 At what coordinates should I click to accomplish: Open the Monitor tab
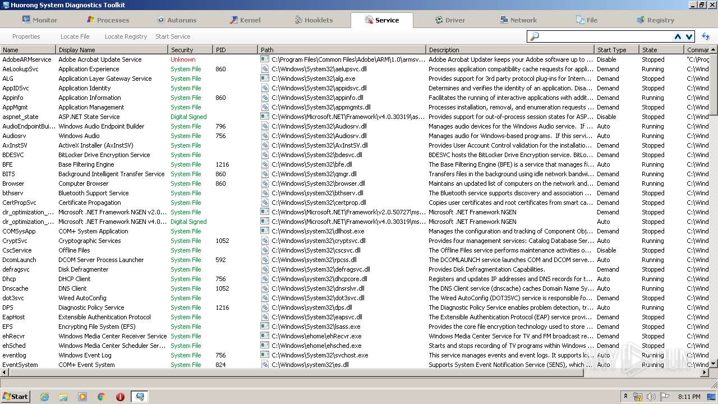pos(40,20)
